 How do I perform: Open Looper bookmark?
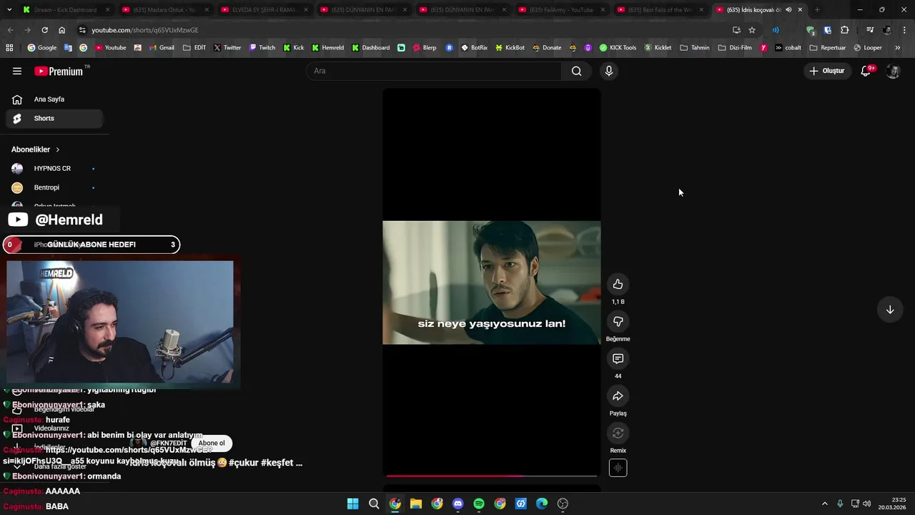[868, 48]
